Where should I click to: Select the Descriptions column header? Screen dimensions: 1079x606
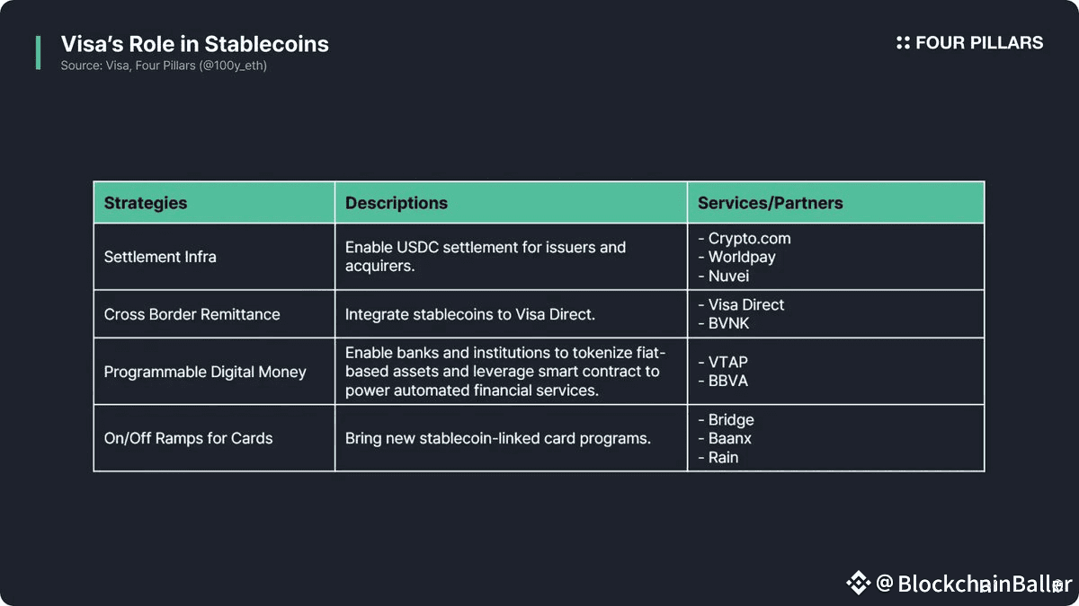(x=397, y=203)
